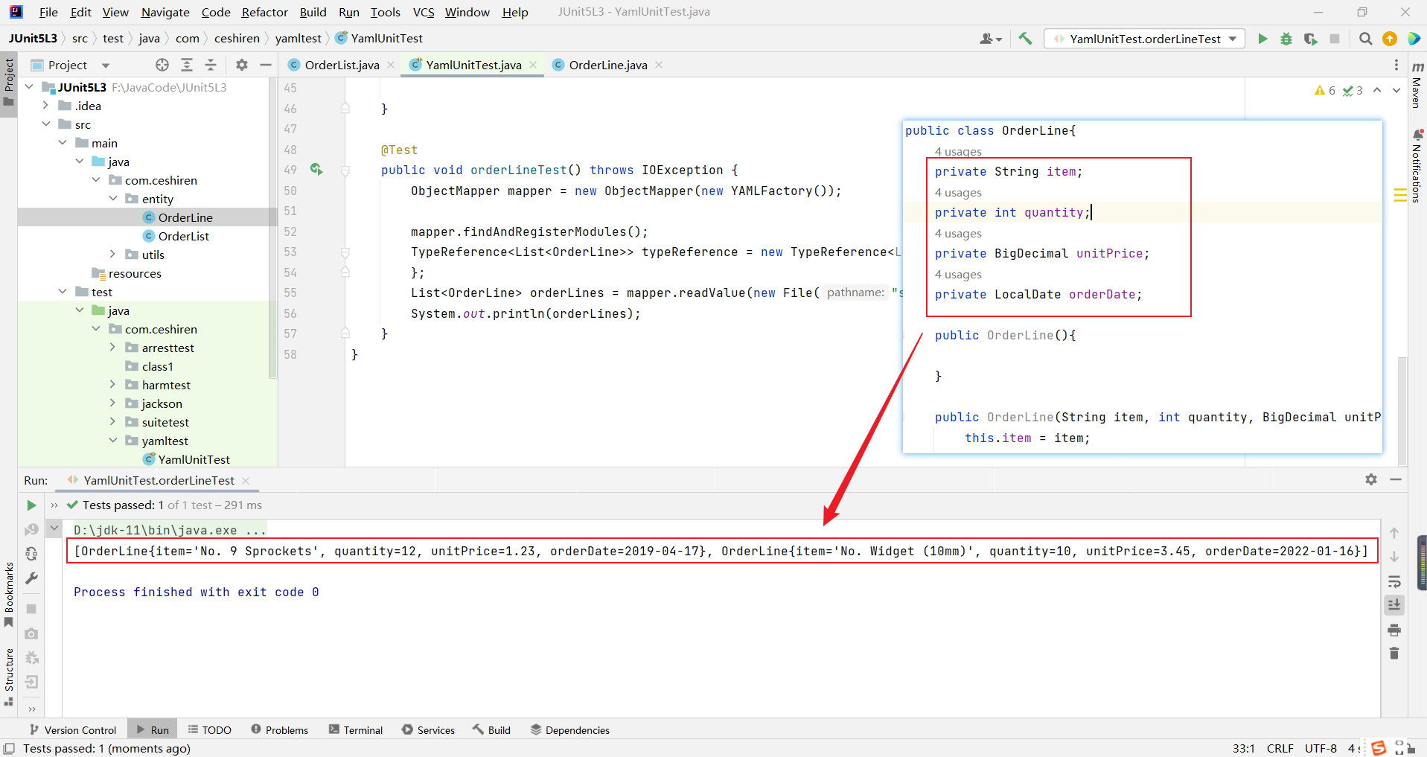Click Collapse All in Project panel
The height and width of the screenshot is (757, 1427).
(x=211, y=65)
